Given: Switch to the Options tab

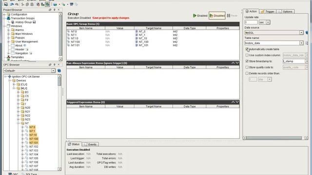Looking at the screenshot, I should (285, 12).
